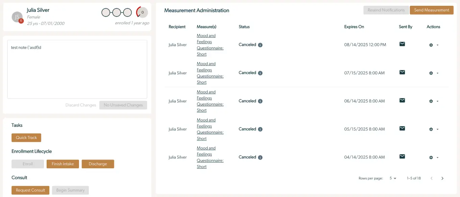The image size is (460, 197).
Task: Click the info icon next to the 04/14/2025 Canceled status
Action: (x=260, y=157)
